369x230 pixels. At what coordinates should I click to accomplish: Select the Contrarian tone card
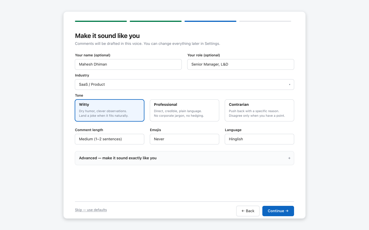[x=259, y=110]
